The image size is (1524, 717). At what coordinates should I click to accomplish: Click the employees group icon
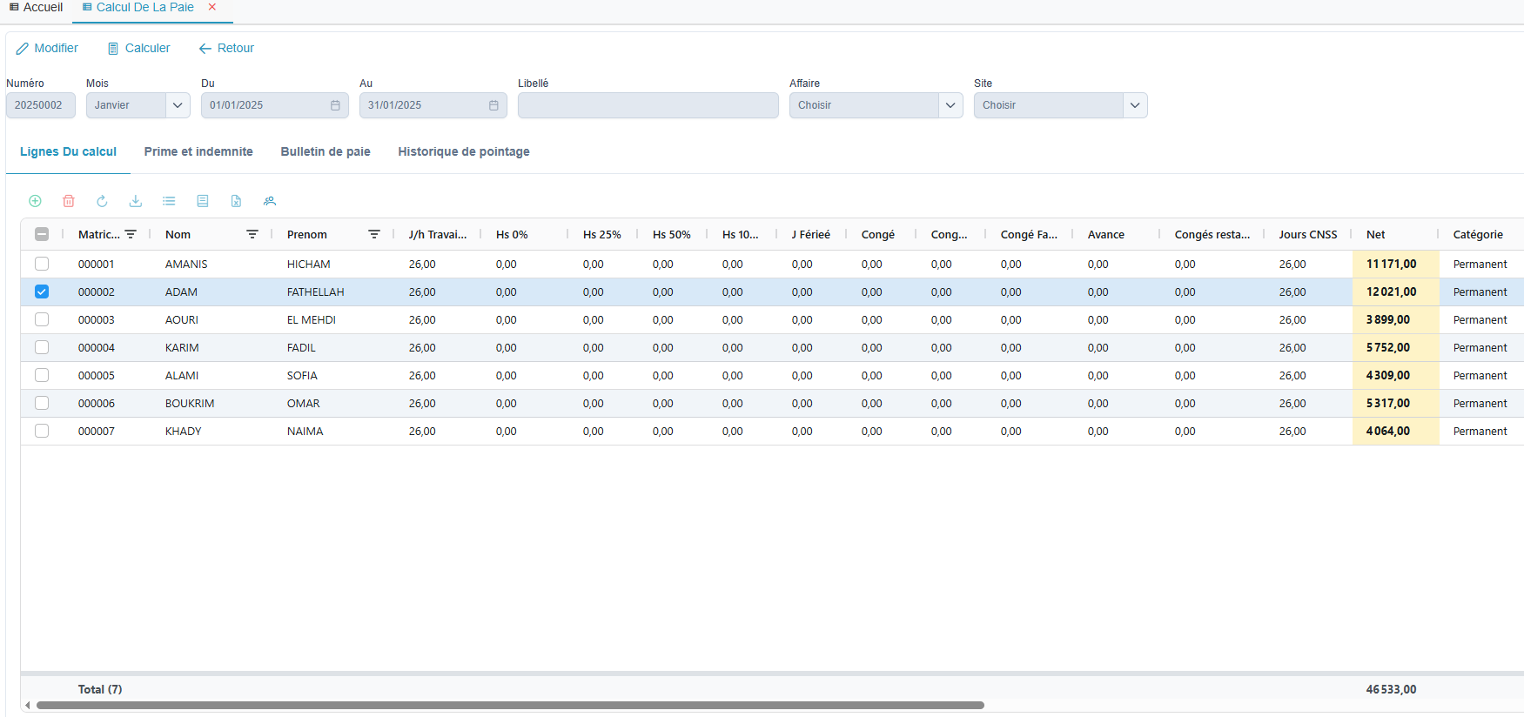[270, 201]
